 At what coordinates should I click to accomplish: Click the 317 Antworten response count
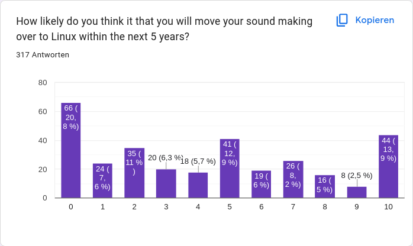(43, 55)
